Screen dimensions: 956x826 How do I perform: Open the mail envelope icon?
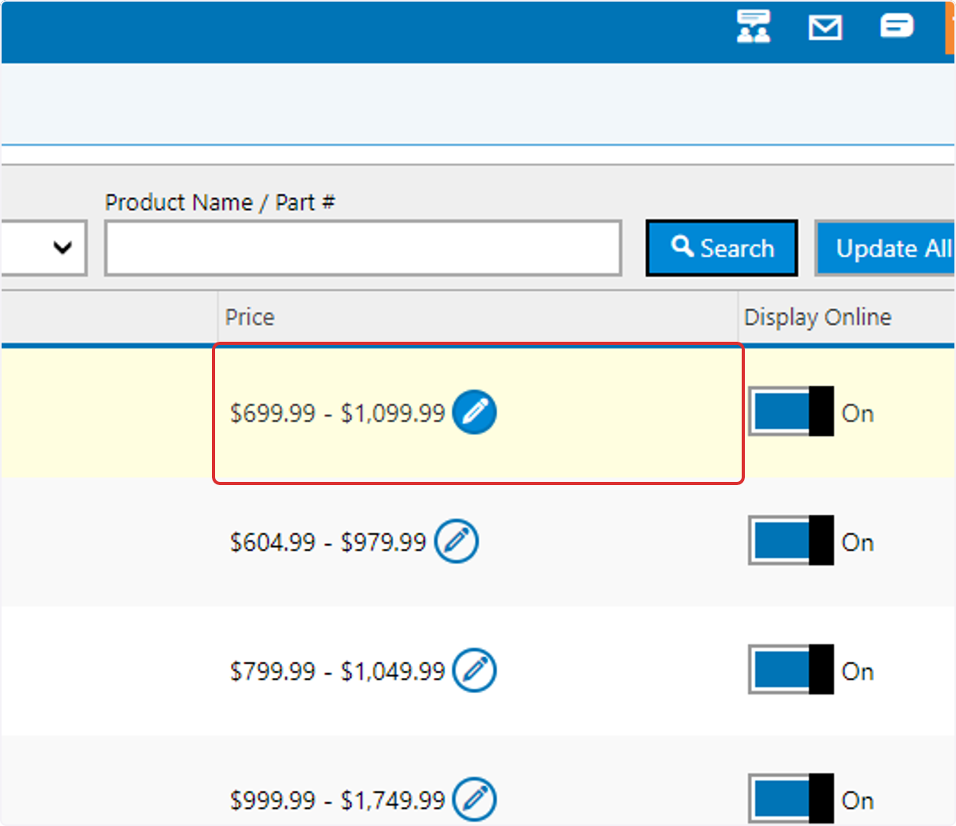825,28
